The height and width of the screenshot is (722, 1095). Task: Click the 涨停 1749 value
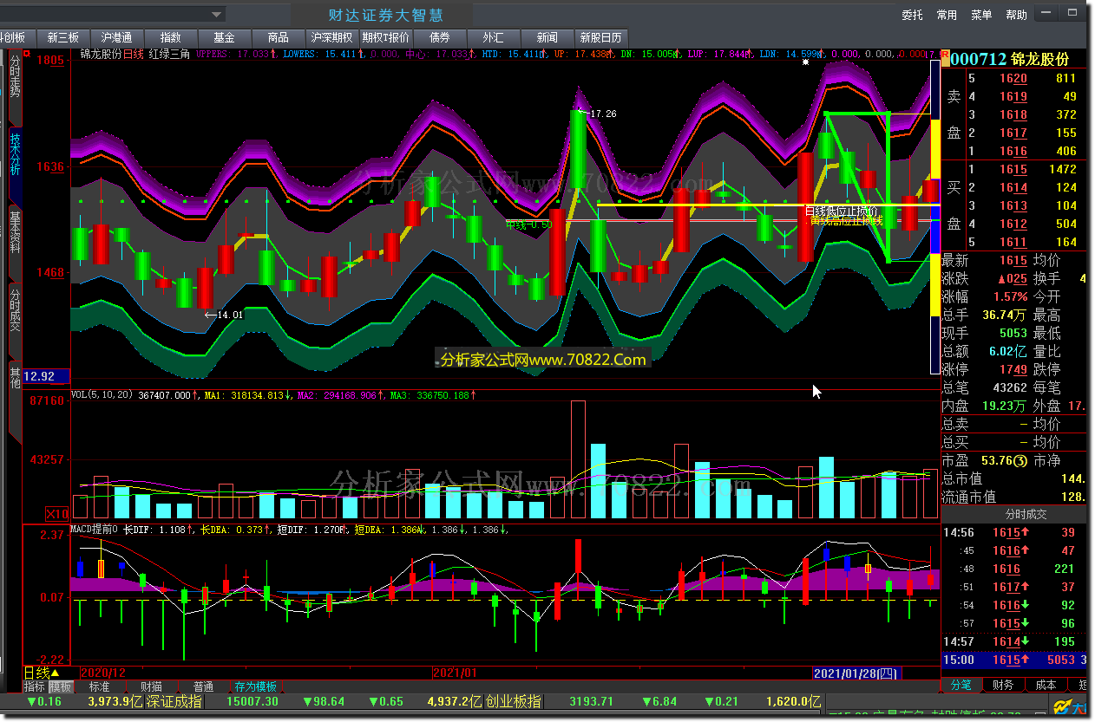tap(1013, 369)
